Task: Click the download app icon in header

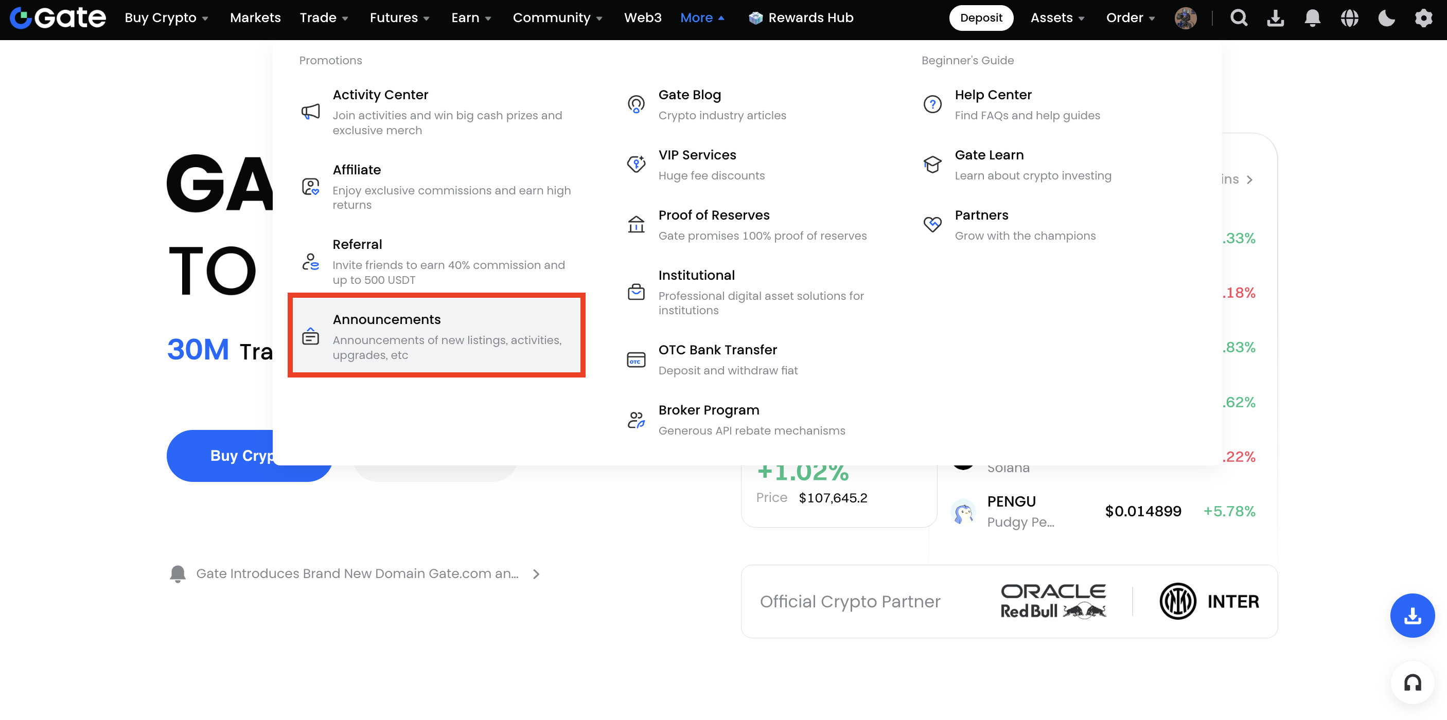Action: [1275, 18]
